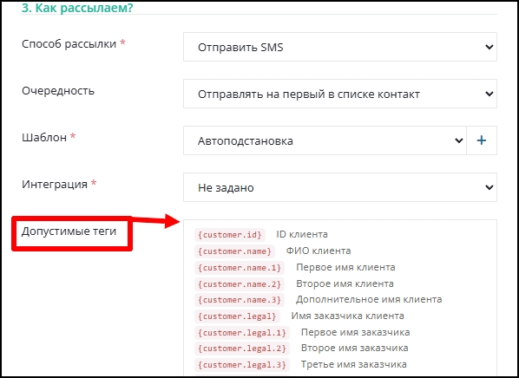Select the {customer.id} tag
The image size is (519, 378).
[x=230, y=235]
